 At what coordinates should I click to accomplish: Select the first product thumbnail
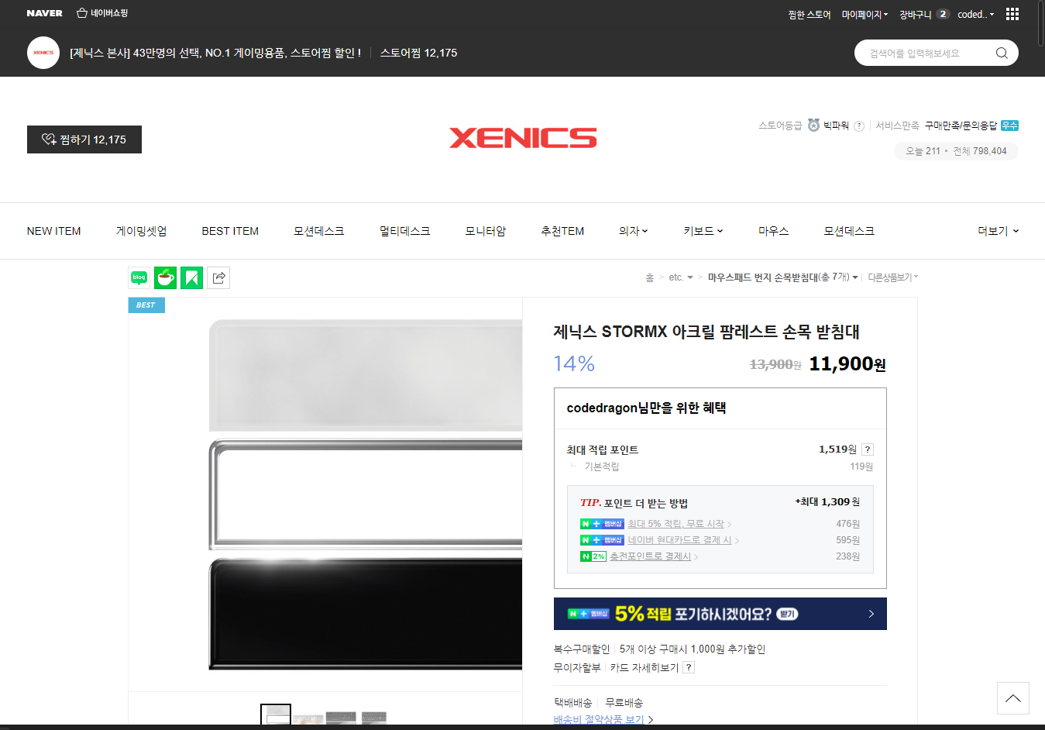(276, 715)
